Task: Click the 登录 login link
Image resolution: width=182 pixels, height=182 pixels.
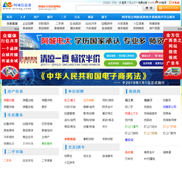Action: coord(124,3)
